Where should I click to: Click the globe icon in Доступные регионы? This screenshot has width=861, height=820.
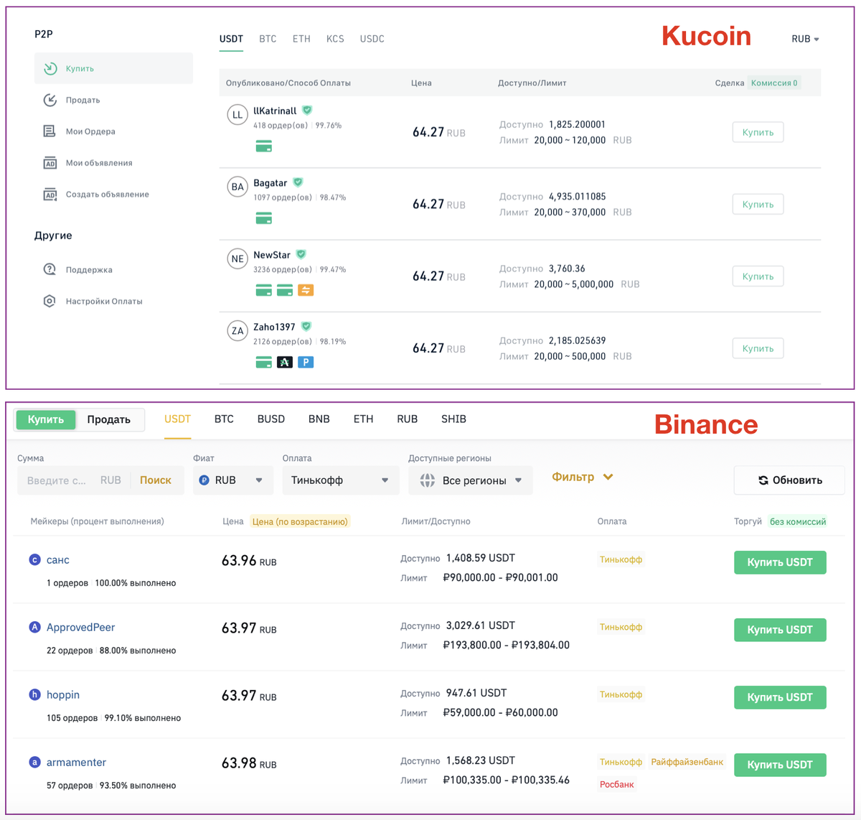click(428, 480)
